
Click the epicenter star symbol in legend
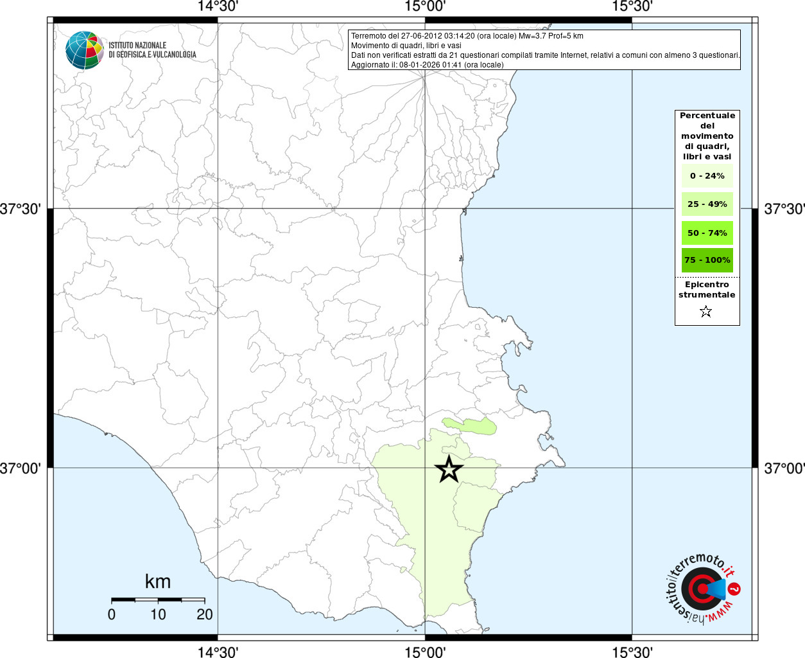[x=706, y=312]
